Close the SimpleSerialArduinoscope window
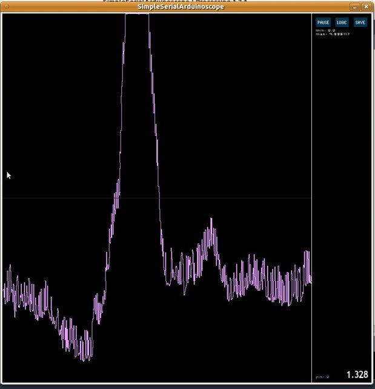Viewport: 375px width, 389px height. pyautogui.click(x=366, y=7)
